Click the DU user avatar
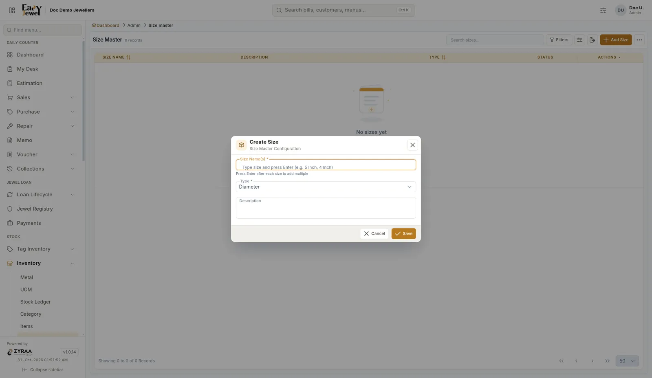The width and height of the screenshot is (652, 378). (620, 10)
